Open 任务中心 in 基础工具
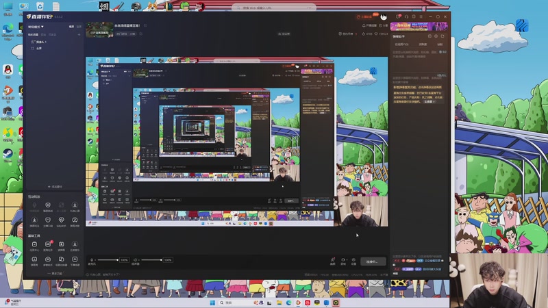This screenshot has width=548, height=308. (34, 246)
